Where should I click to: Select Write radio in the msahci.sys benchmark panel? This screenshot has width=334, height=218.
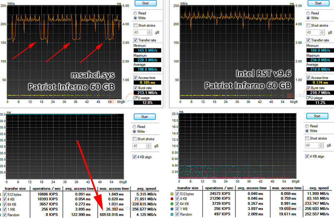[135, 18]
